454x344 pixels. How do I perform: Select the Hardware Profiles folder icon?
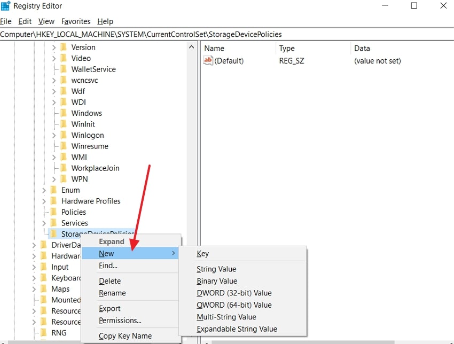coord(53,201)
